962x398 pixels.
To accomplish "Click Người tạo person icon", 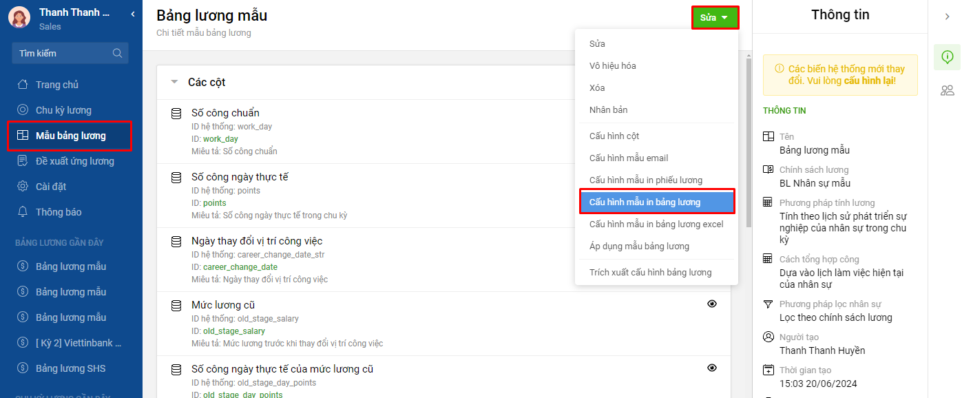I will click(x=768, y=337).
